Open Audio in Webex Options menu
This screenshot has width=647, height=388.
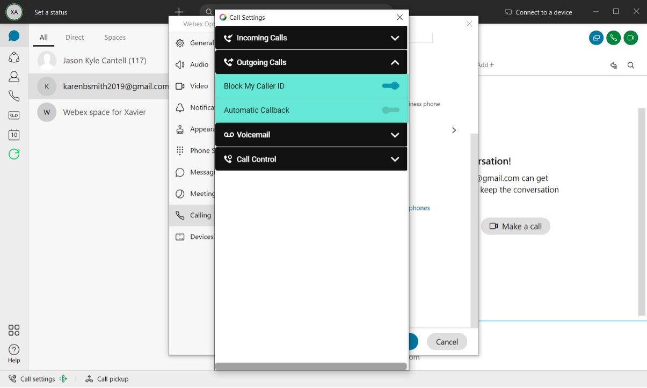coord(192,64)
